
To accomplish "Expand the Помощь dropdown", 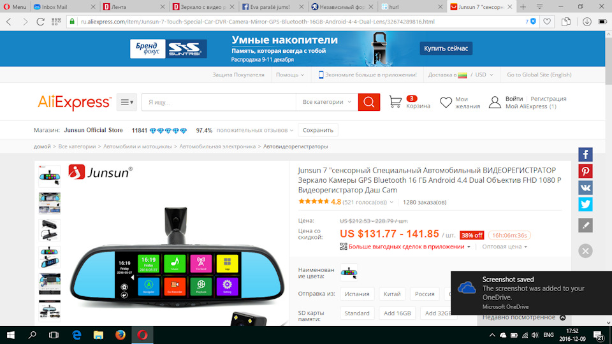I will click(290, 75).
